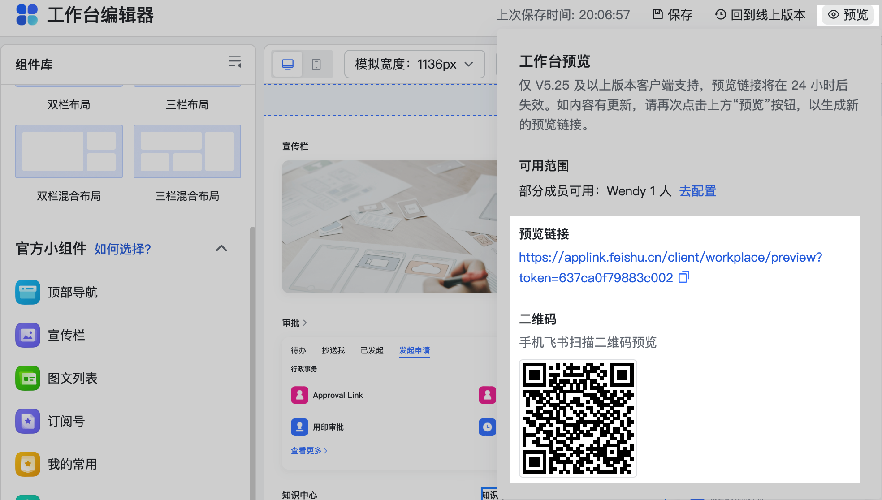Click 回到线上版本 button
Screen dimensions: 882x500
tap(760, 15)
